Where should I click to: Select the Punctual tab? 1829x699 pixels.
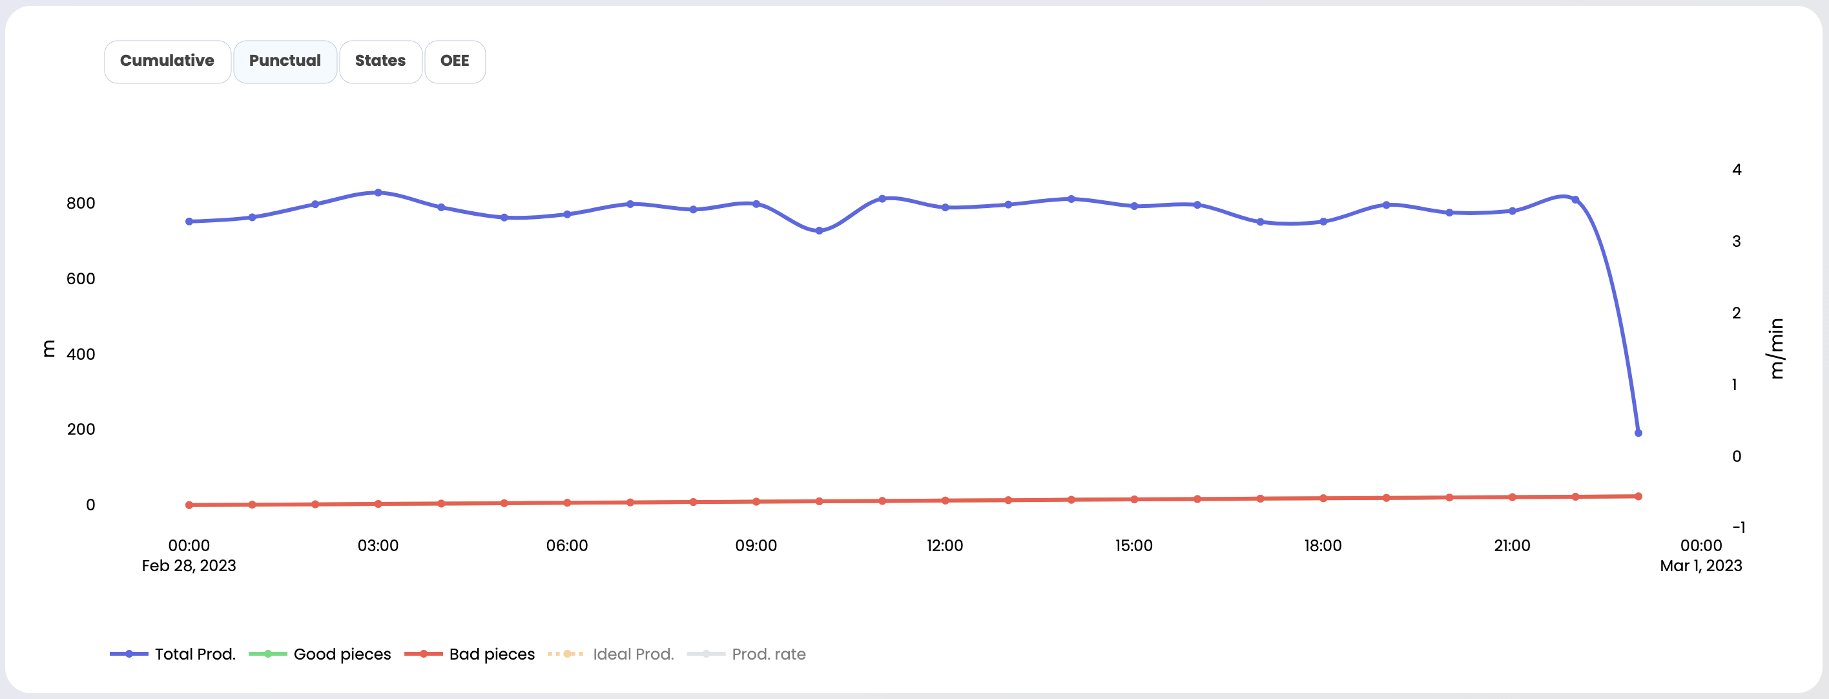tap(285, 61)
